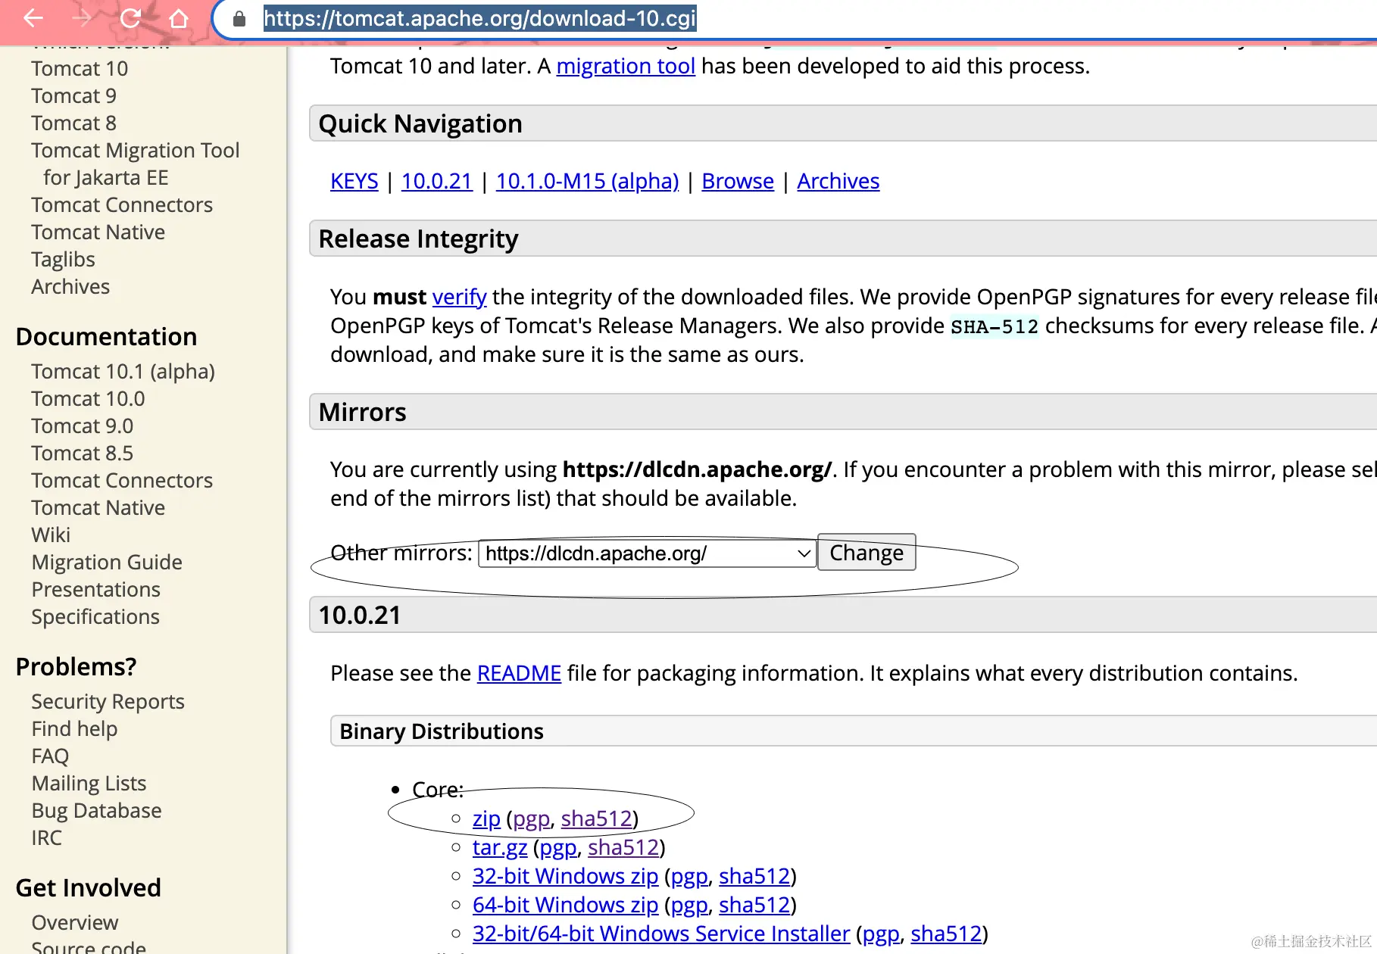Open sha512 checksum for tar.gz
Viewport: 1377px width, 954px height.
point(623,848)
